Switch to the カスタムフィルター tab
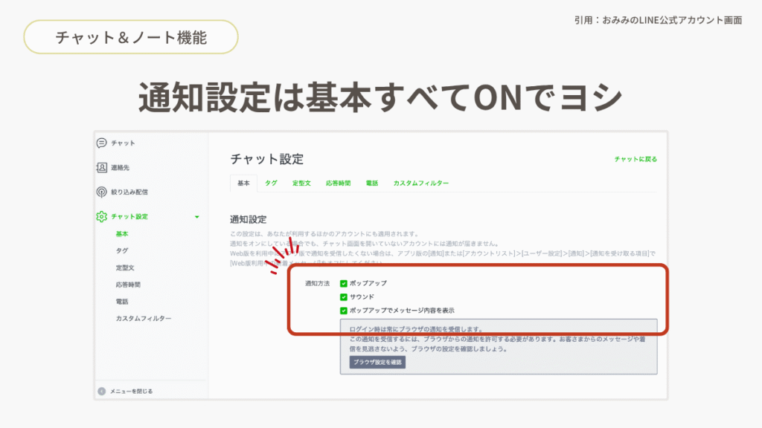The image size is (762, 428). point(421,183)
